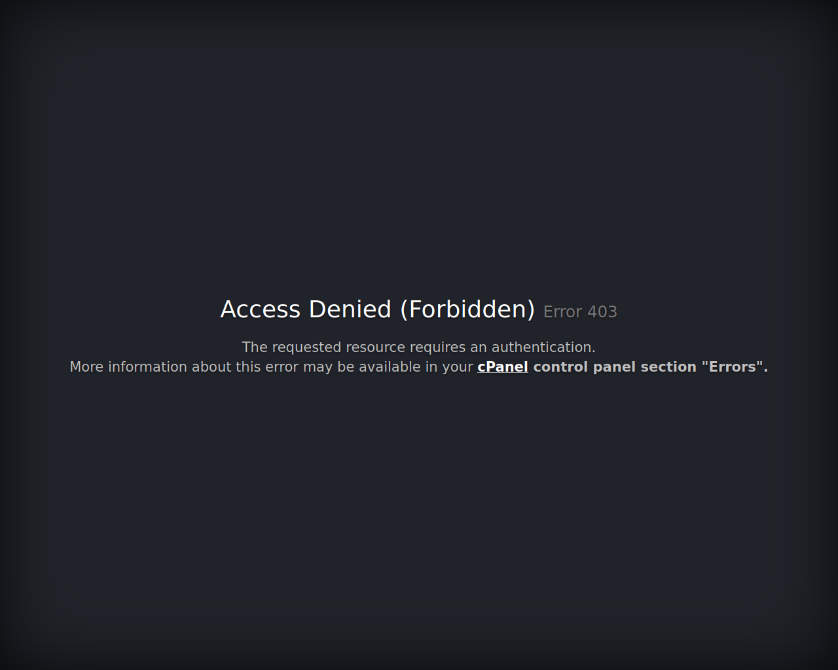Click the quoted "Errors" word
Screen dimensions: 838x670
733,367
